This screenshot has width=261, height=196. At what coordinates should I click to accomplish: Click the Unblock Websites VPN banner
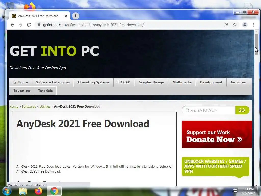pyautogui.click(x=215, y=166)
